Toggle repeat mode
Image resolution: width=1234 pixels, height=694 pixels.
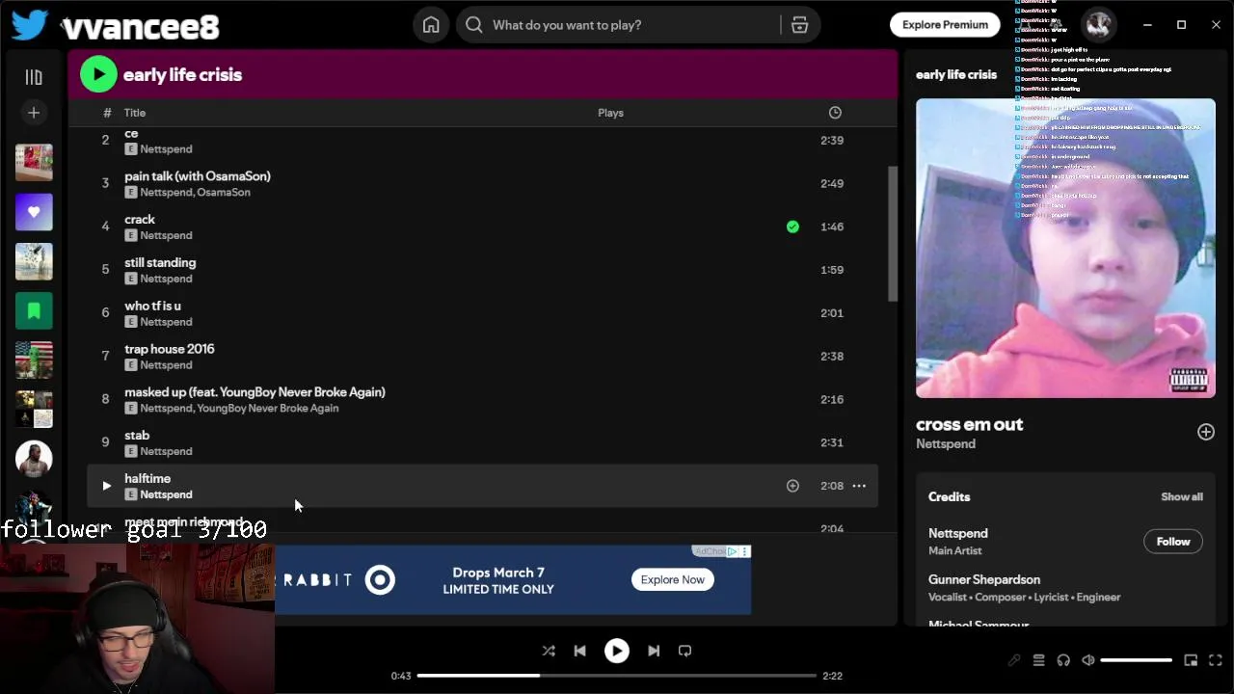click(684, 651)
